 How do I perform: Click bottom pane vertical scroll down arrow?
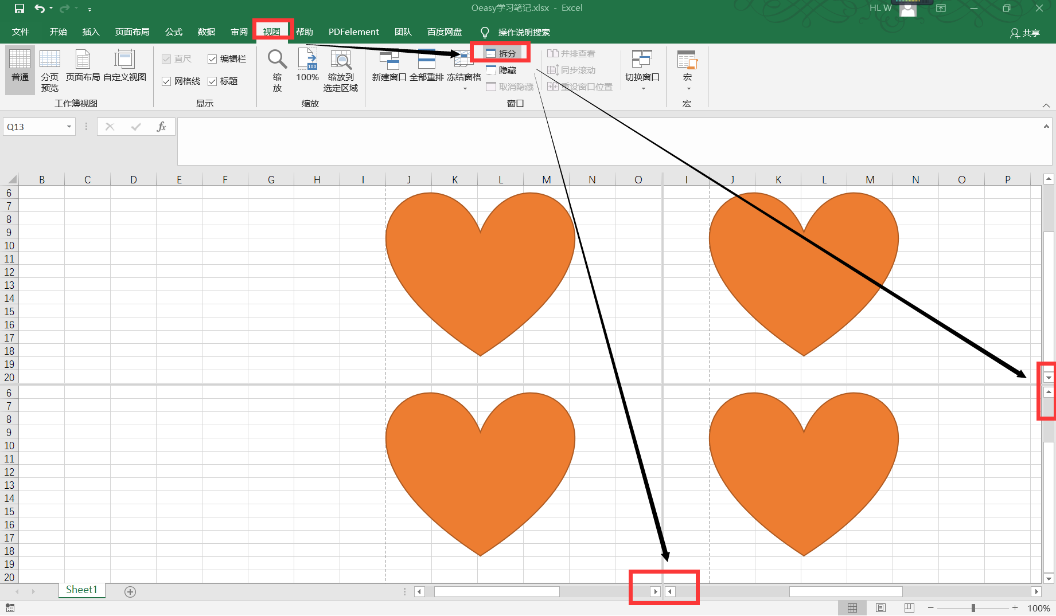click(1049, 578)
